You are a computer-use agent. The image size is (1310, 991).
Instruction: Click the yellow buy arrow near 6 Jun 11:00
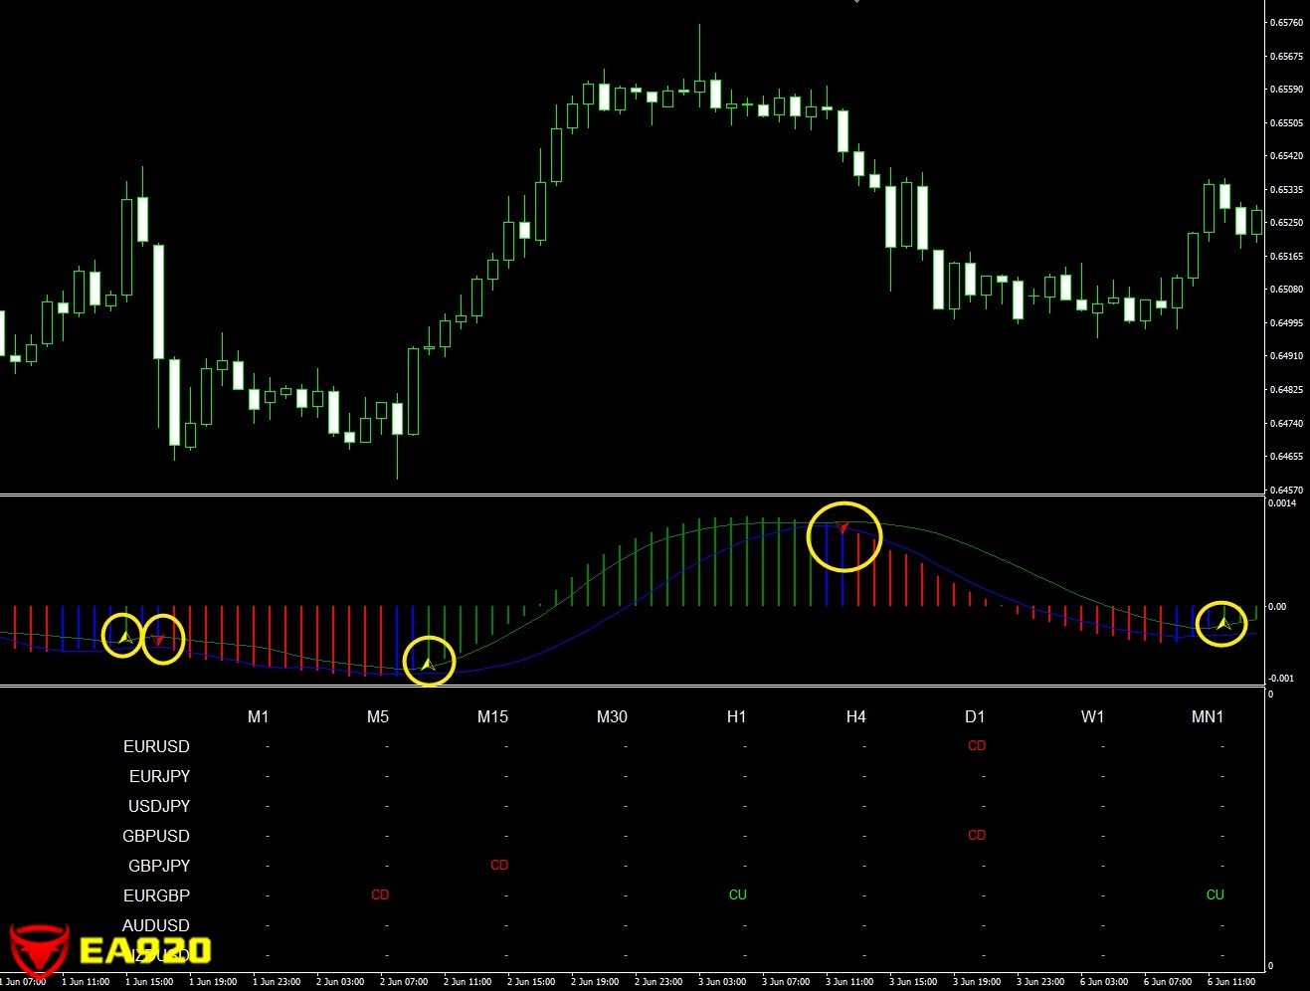click(x=1223, y=624)
